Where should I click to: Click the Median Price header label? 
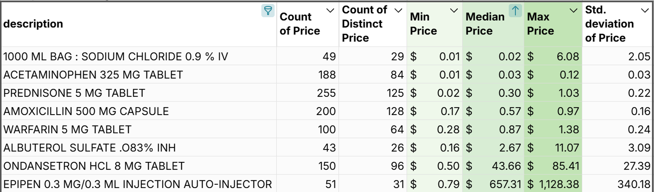pyautogui.click(x=485, y=23)
